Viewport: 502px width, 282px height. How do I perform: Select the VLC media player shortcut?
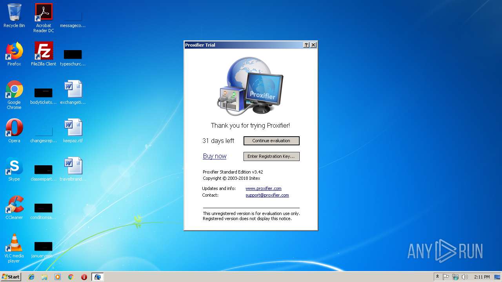point(14,248)
